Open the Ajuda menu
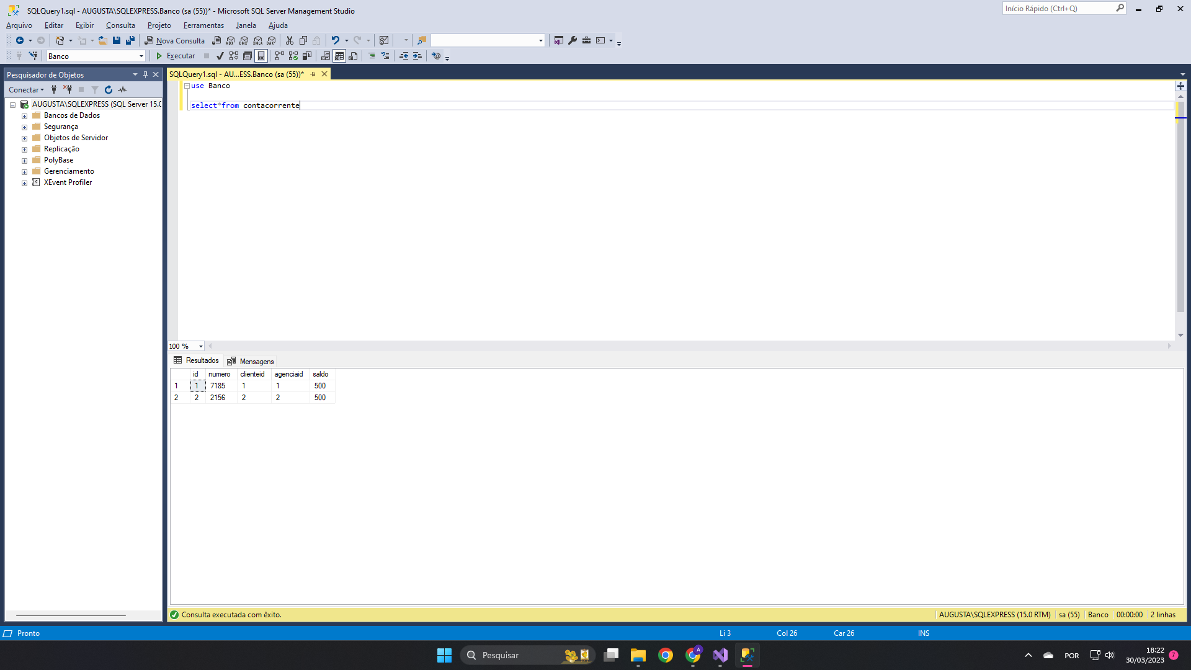 click(278, 25)
